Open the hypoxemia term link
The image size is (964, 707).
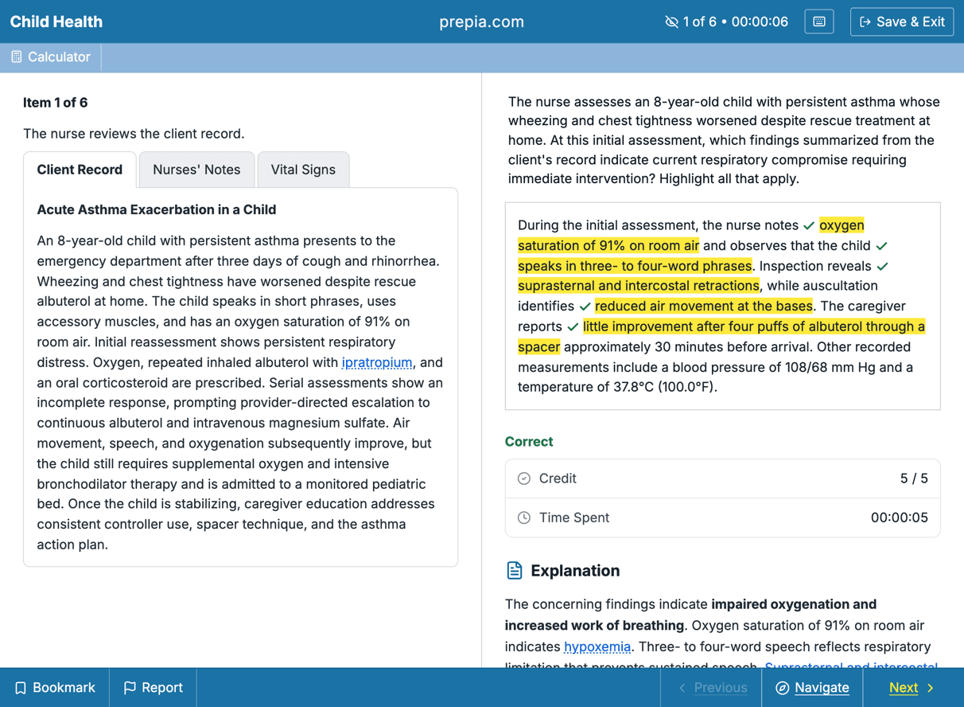[597, 646]
